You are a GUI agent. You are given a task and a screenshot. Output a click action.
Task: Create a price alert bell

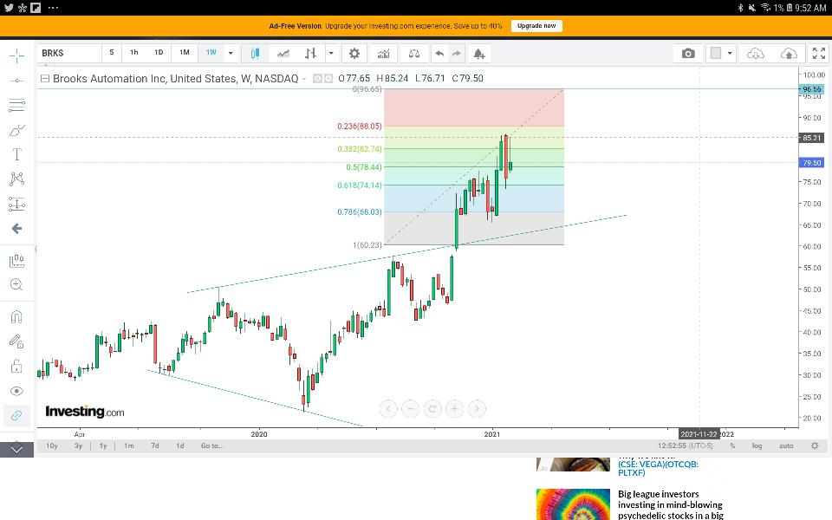click(x=478, y=53)
